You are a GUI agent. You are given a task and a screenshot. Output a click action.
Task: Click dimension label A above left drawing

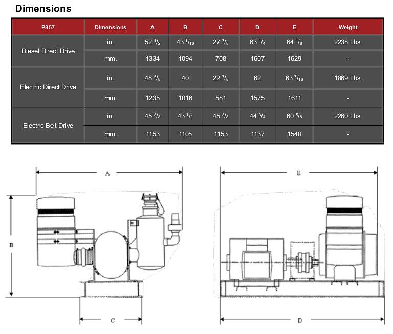[x=107, y=174]
